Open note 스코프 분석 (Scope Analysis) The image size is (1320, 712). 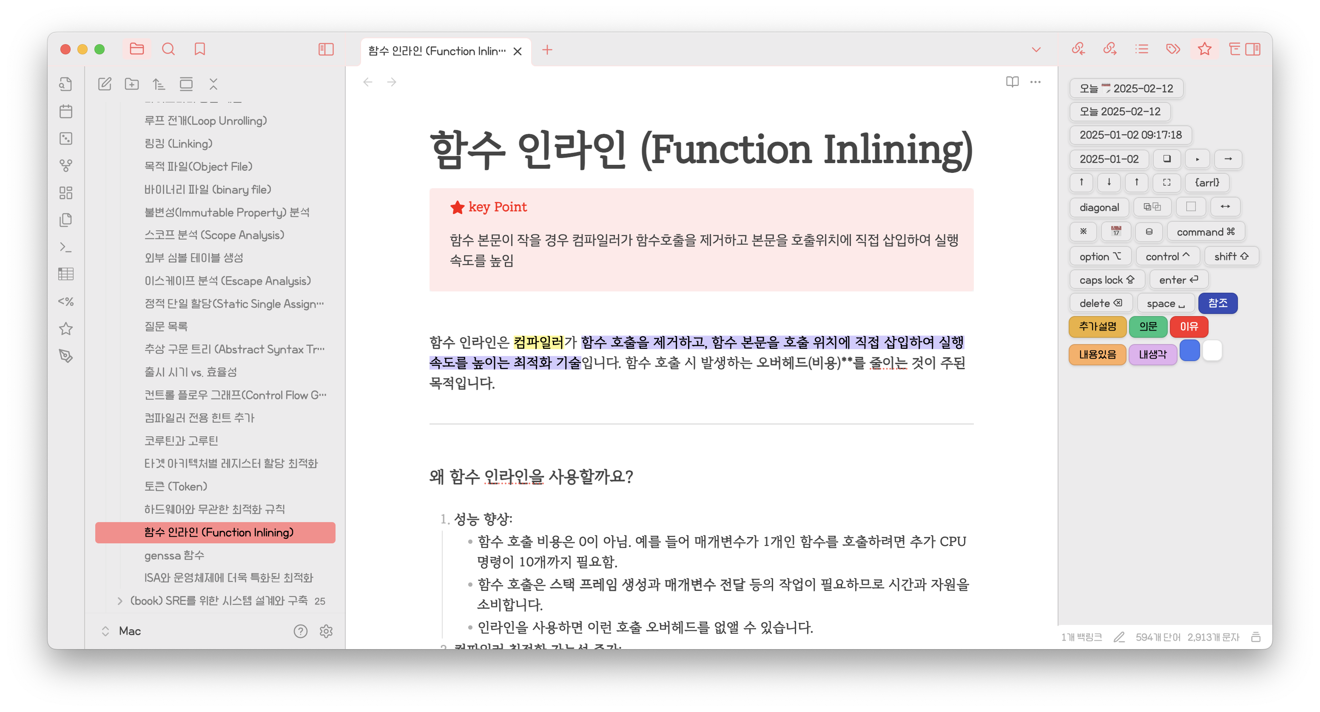coord(214,235)
